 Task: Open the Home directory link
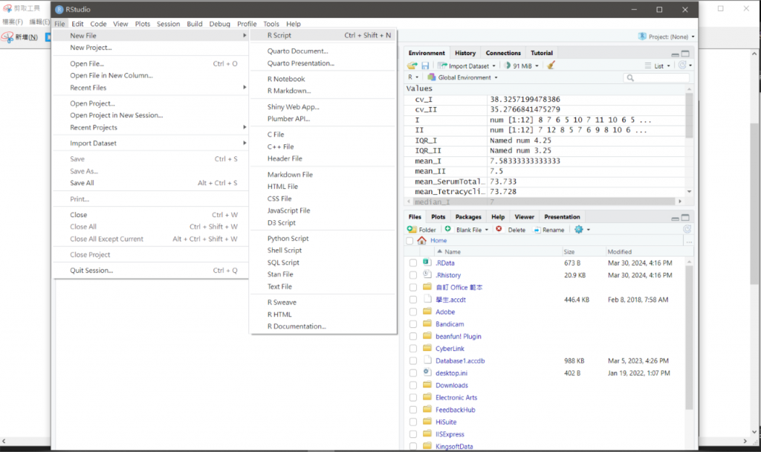[438, 241]
